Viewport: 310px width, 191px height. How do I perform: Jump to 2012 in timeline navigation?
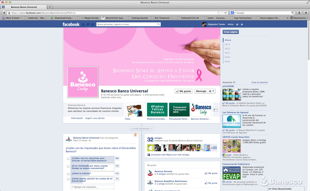(x=227, y=49)
